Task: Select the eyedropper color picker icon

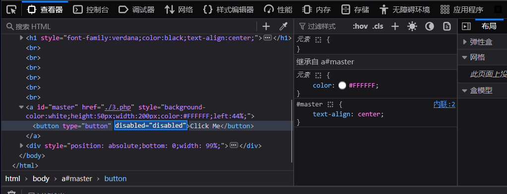Action: point(284,26)
